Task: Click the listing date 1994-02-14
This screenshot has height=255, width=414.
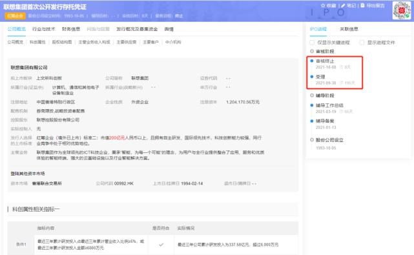Action: click(192, 183)
